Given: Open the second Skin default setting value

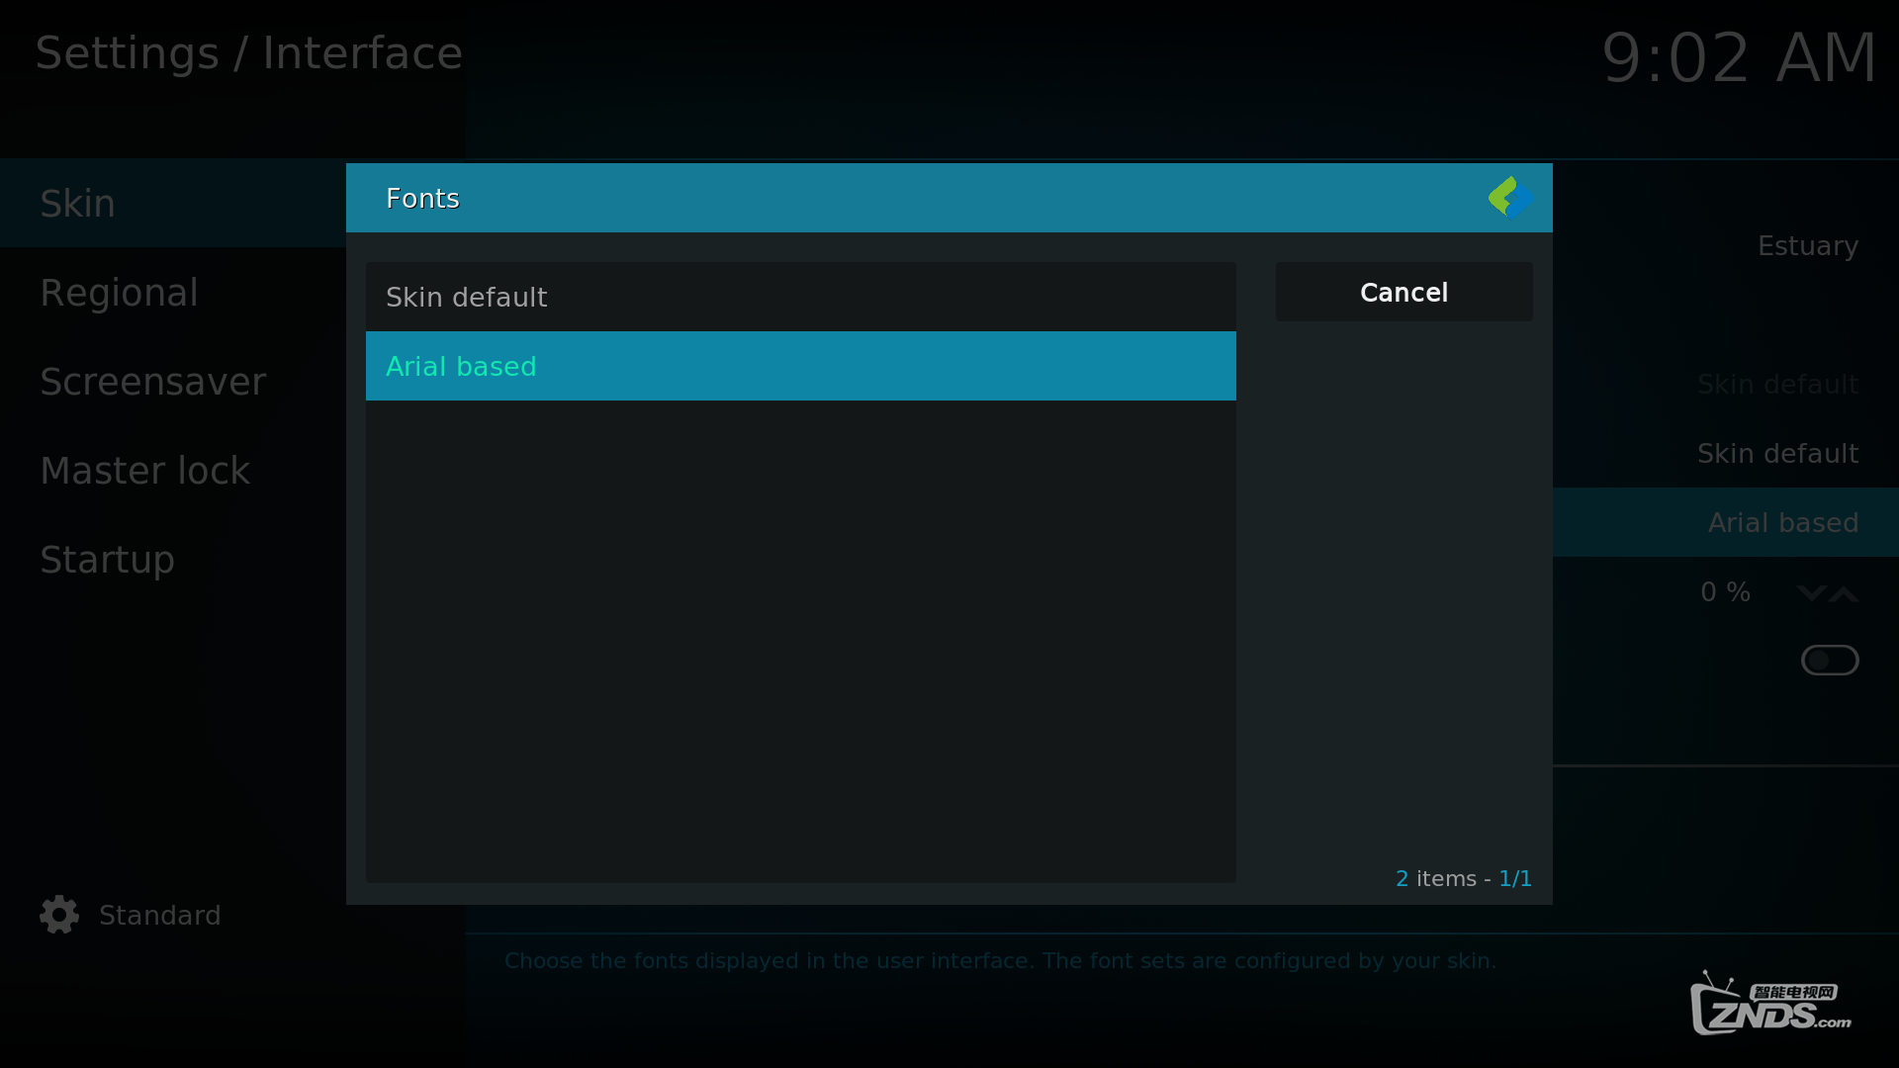Looking at the screenshot, I should pyautogui.click(x=1776, y=453).
